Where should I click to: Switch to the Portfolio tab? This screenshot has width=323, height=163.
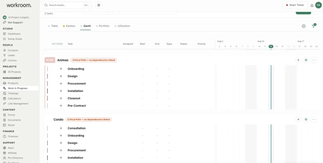pos(104,26)
